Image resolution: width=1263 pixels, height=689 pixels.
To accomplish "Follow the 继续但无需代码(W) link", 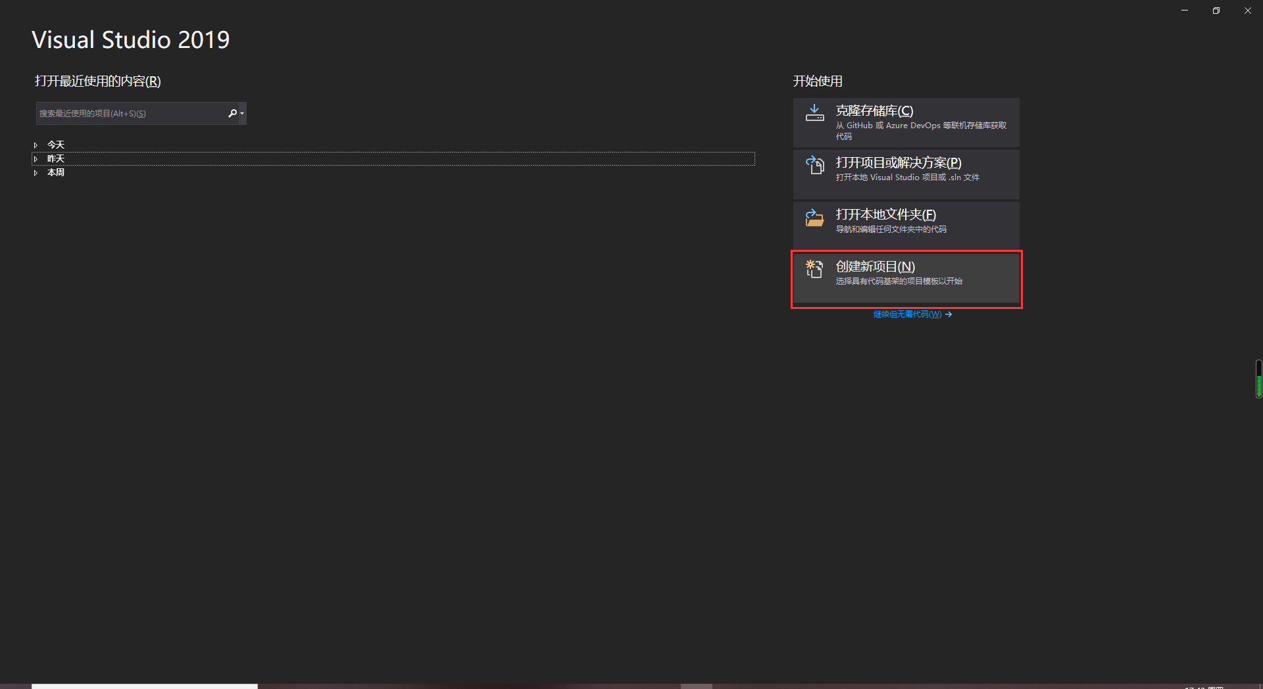I will 907,314.
